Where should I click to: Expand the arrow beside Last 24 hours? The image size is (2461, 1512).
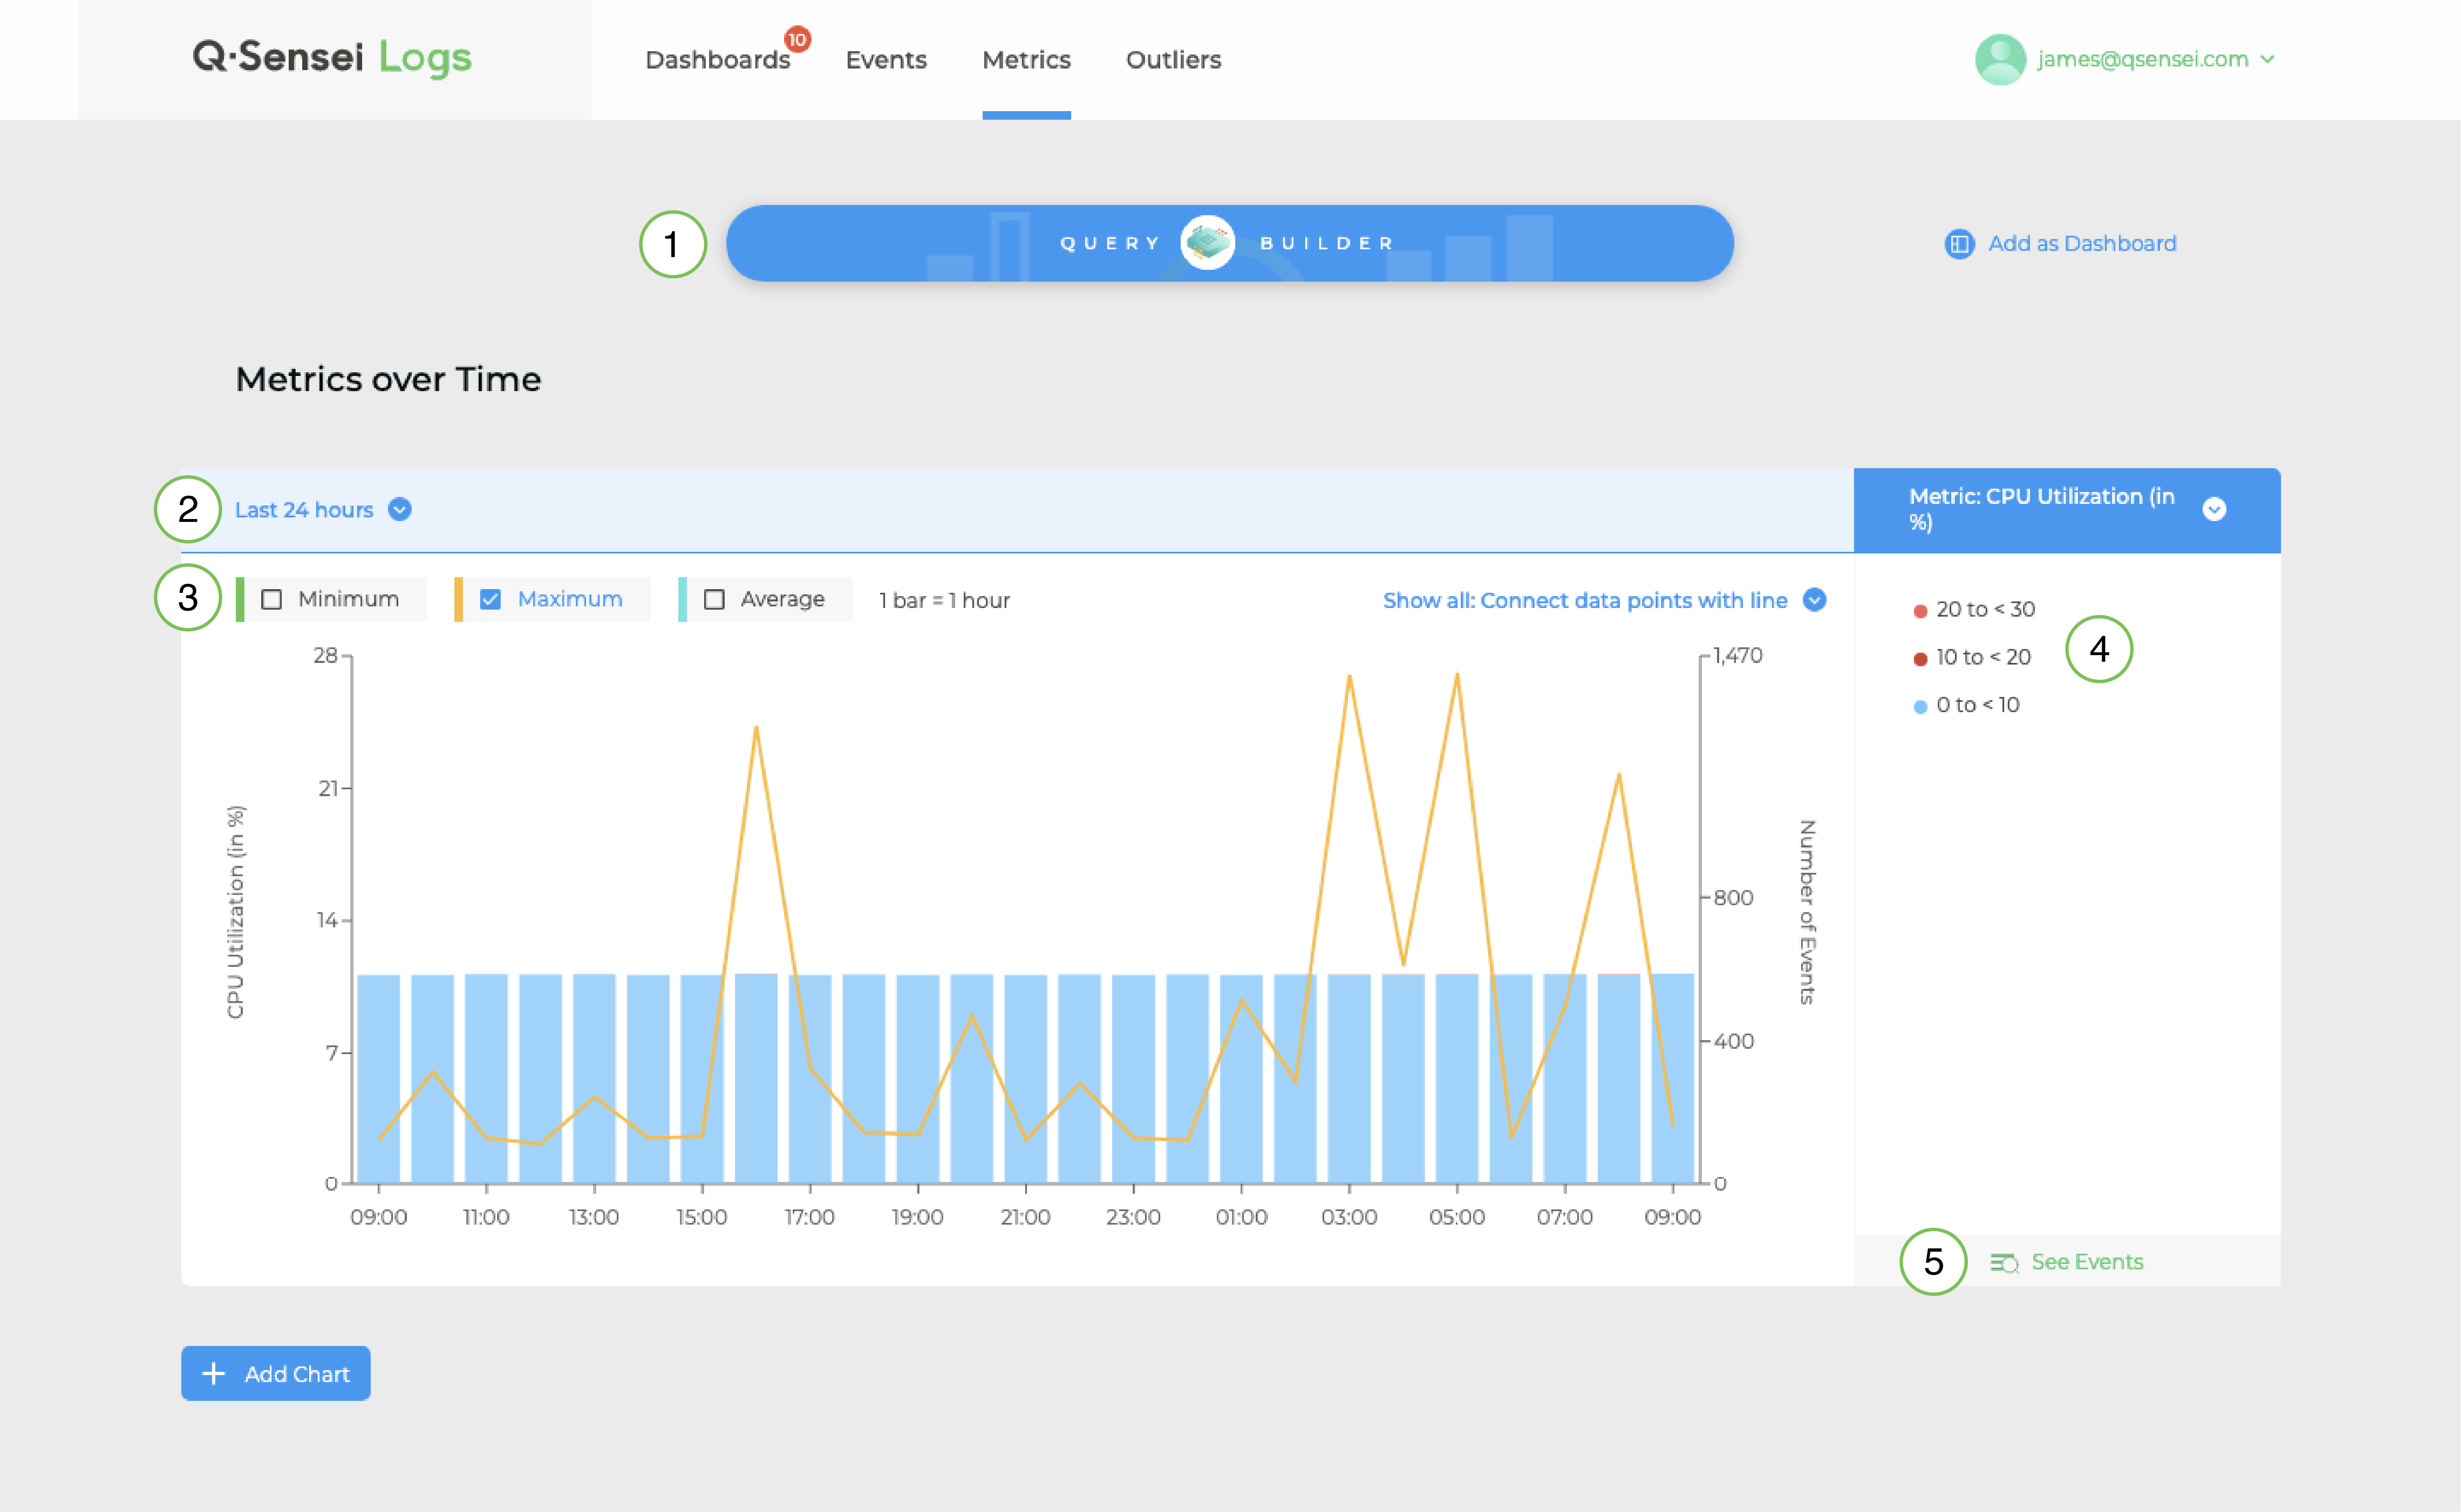[400, 510]
